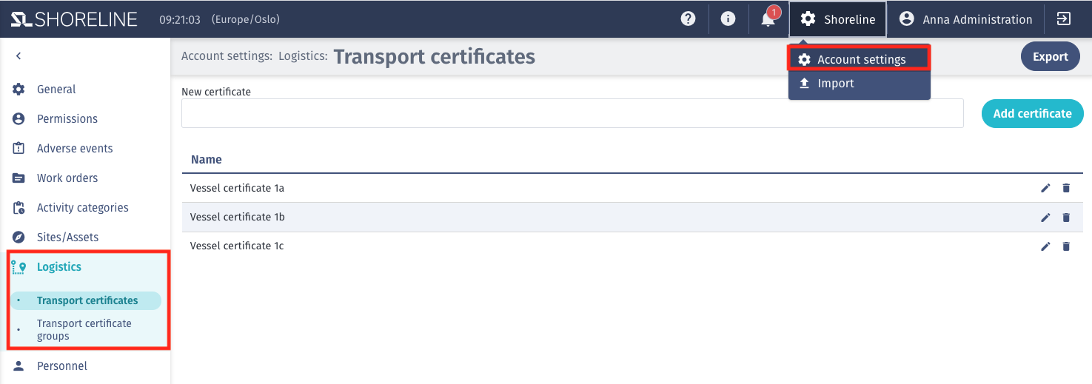This screenshot has height=384, width=1092.
Task: Open Anna Administration user menu
Action: (x=965, y=19)
